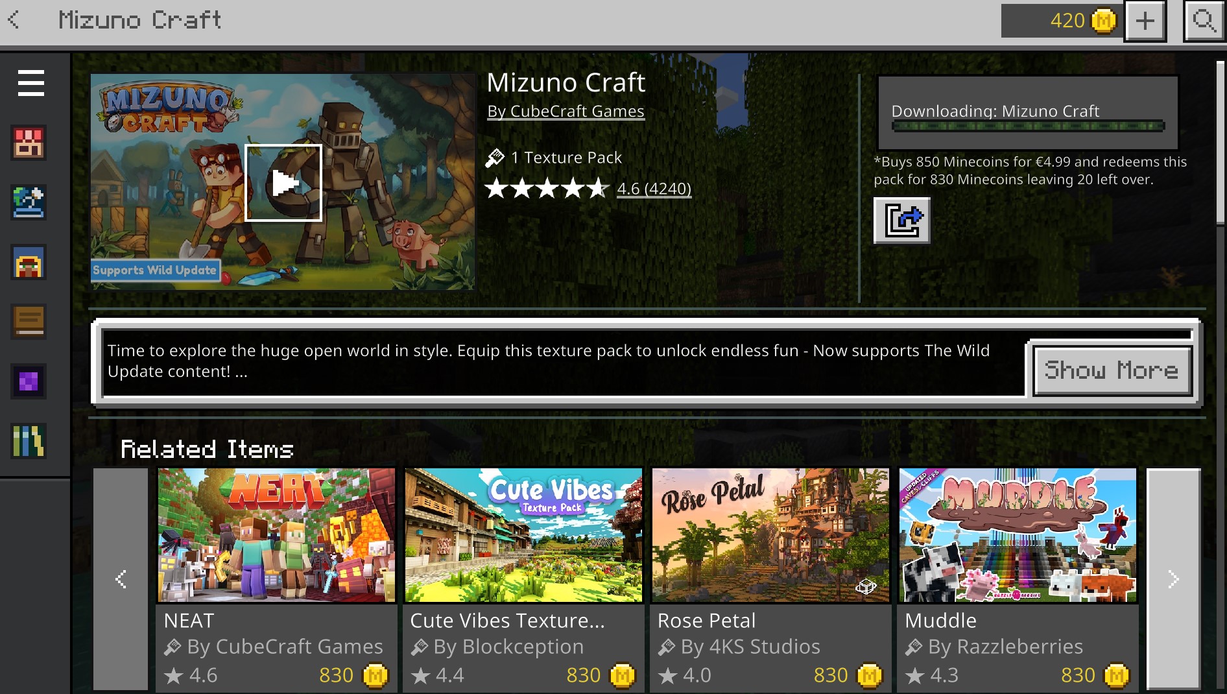Viewport: 1227px width, 694px height.
Task: Show previous related items with left chevron
Action: tap(121, 579)
